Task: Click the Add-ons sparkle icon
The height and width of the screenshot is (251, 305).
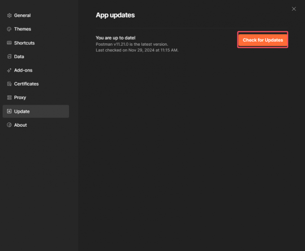Action: (9, 70)
